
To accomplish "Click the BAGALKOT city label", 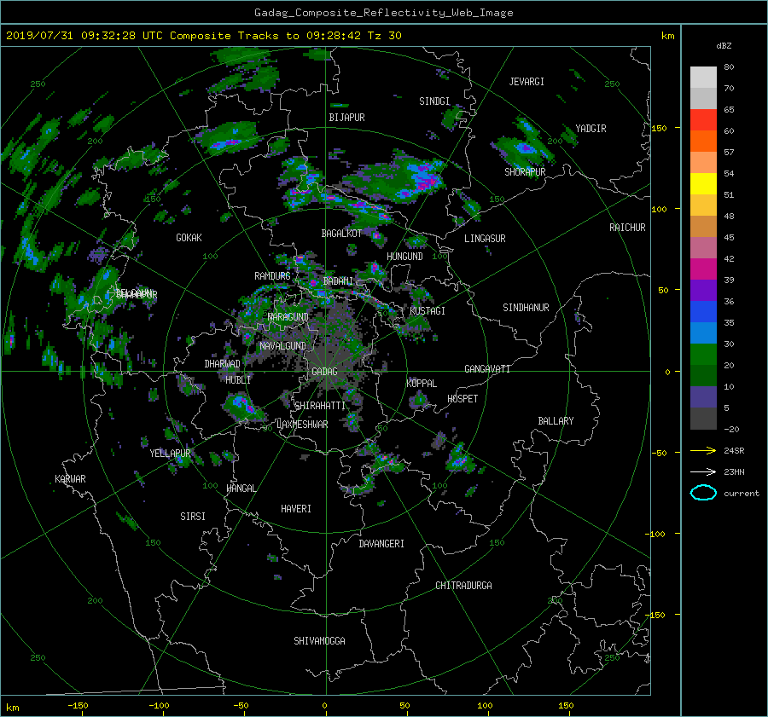I will 341,234.
